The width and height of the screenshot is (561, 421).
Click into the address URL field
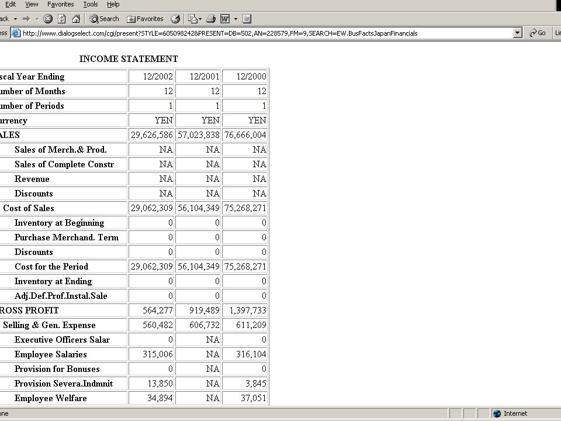click(x=266, y=33)
